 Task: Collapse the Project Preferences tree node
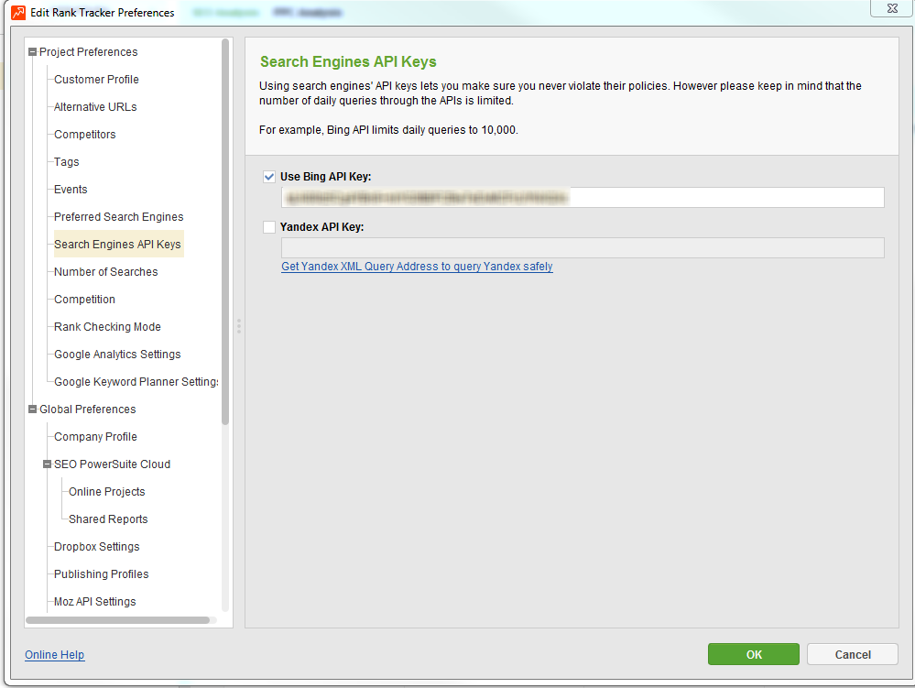coord(33,52)
